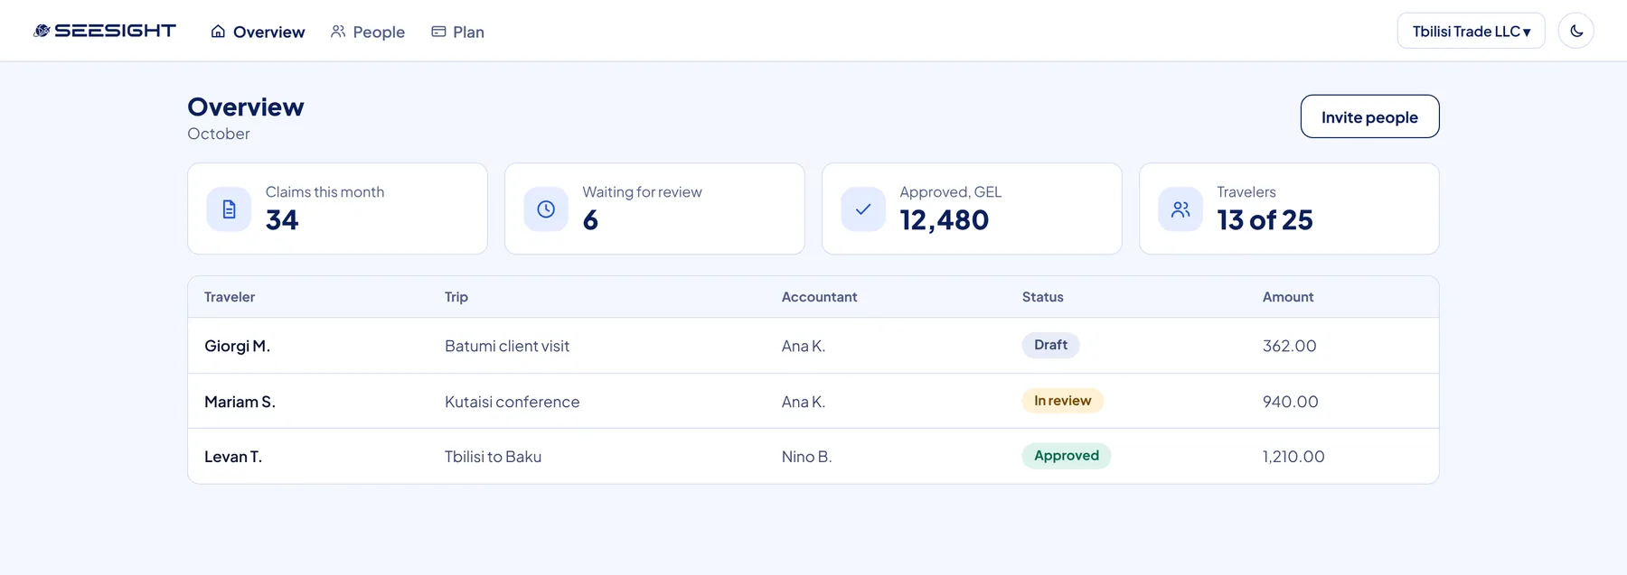Click the card icon beside Plan
The width and height of the screenshot is (1627, 575).
[x=438, y=32]
